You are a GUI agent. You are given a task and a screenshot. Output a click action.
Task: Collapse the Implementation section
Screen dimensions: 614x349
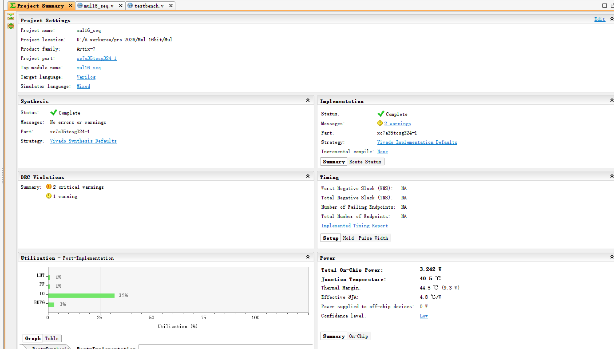click(x=612, y=100)
